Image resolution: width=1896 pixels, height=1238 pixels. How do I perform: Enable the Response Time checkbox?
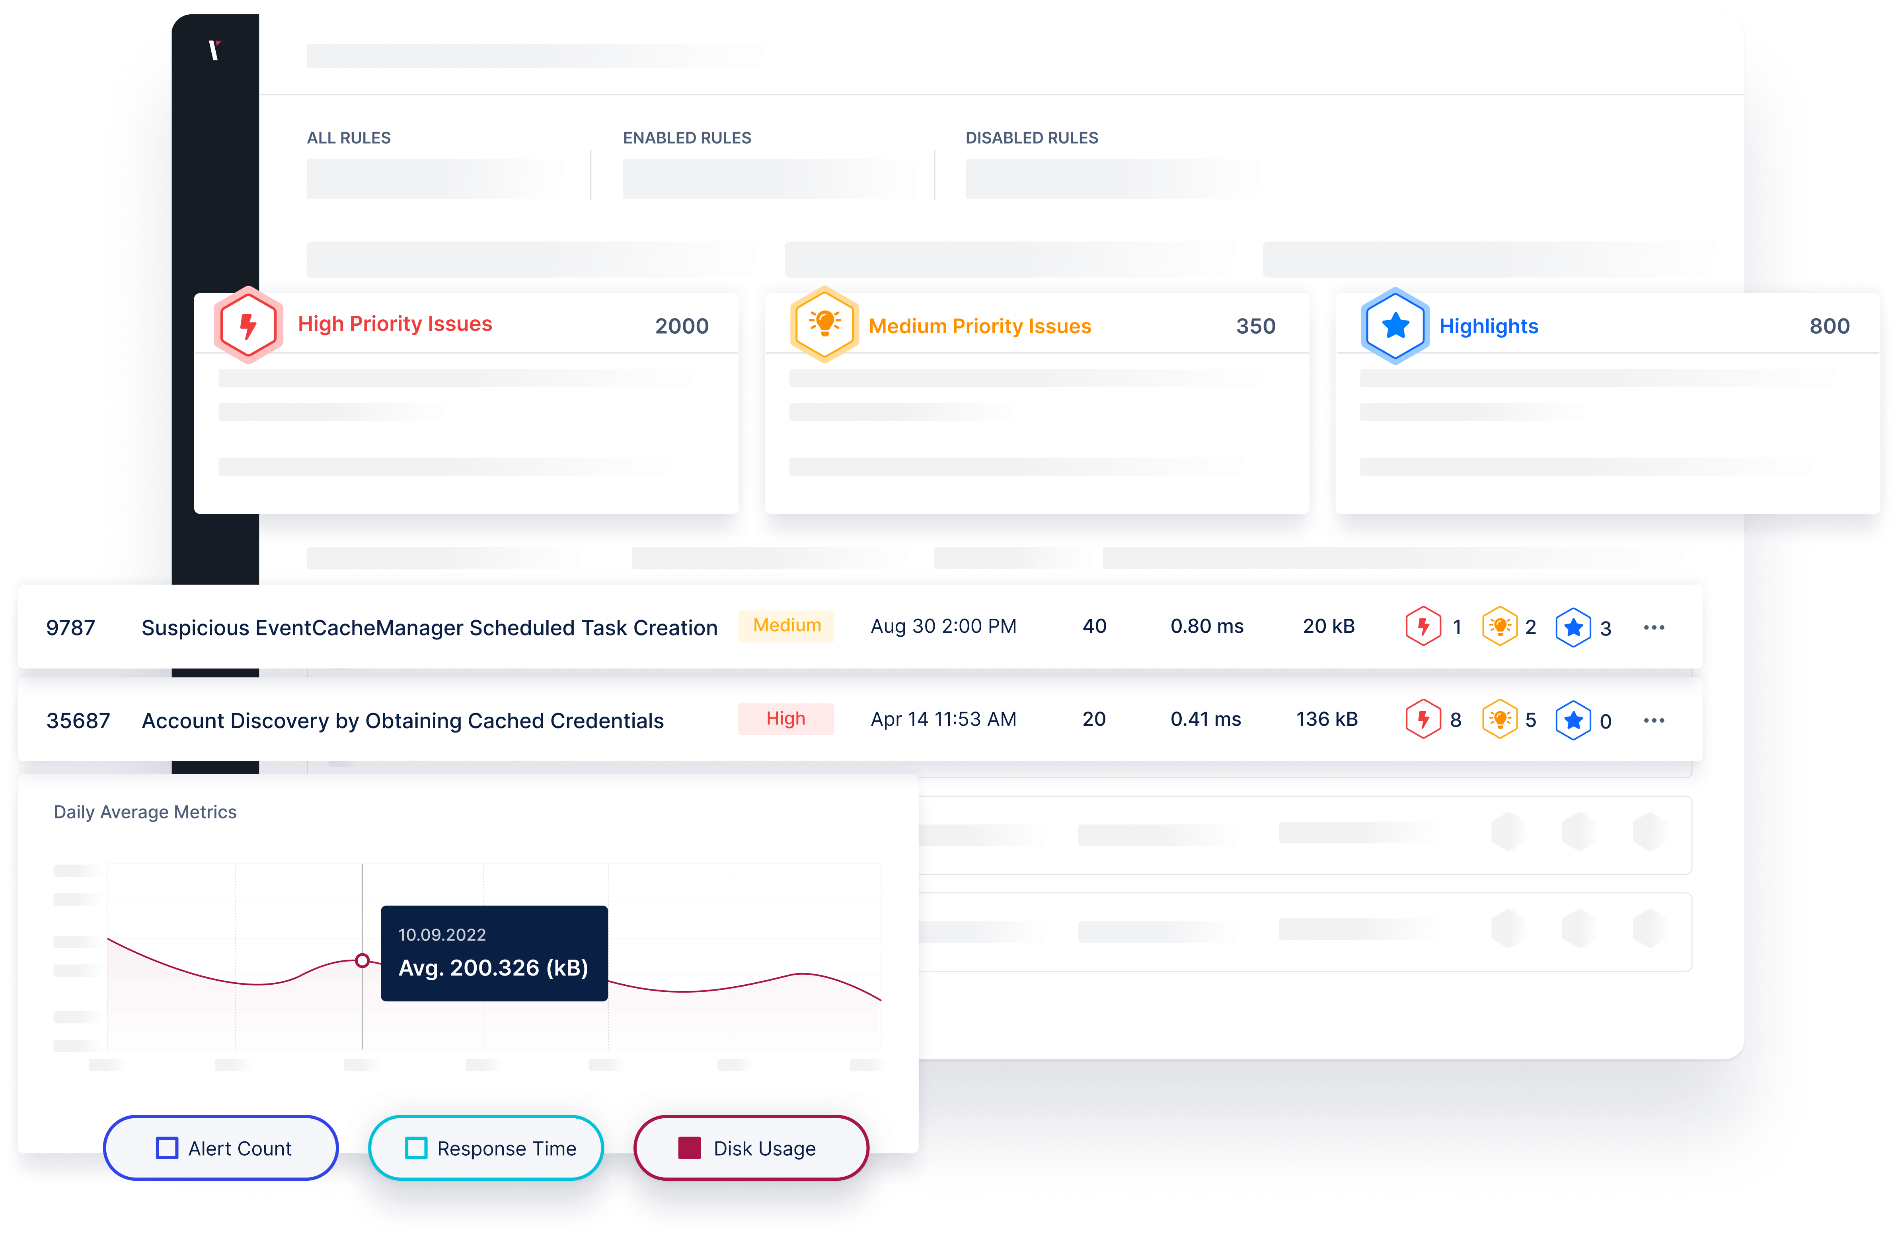[x=416, y=1147]
